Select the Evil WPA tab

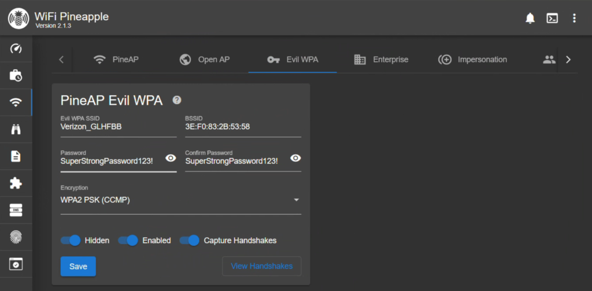[293, 59]
